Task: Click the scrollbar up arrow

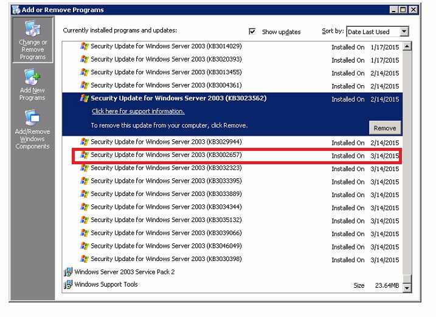Action: click(x=407, y=46)
